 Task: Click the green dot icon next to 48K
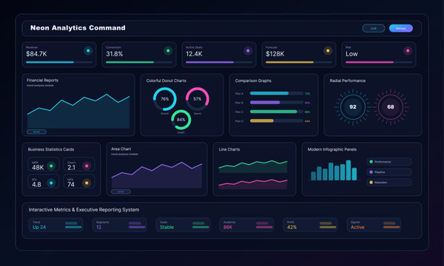pyautogui.click(x=51, y=166)
